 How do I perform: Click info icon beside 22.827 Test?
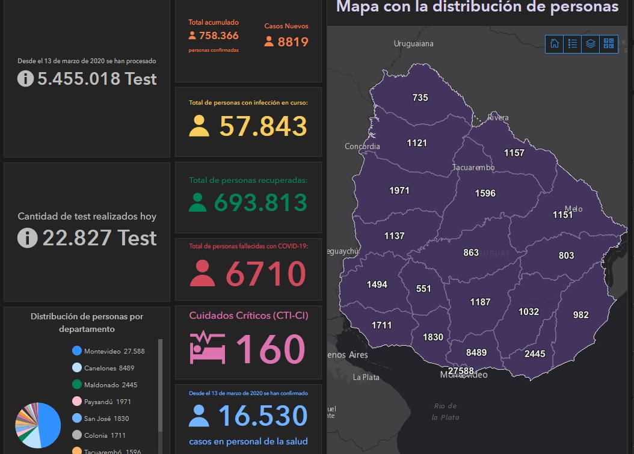pos(27,238)
